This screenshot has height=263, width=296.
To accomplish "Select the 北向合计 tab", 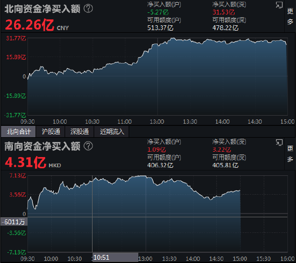I will (x=18, y=131).
